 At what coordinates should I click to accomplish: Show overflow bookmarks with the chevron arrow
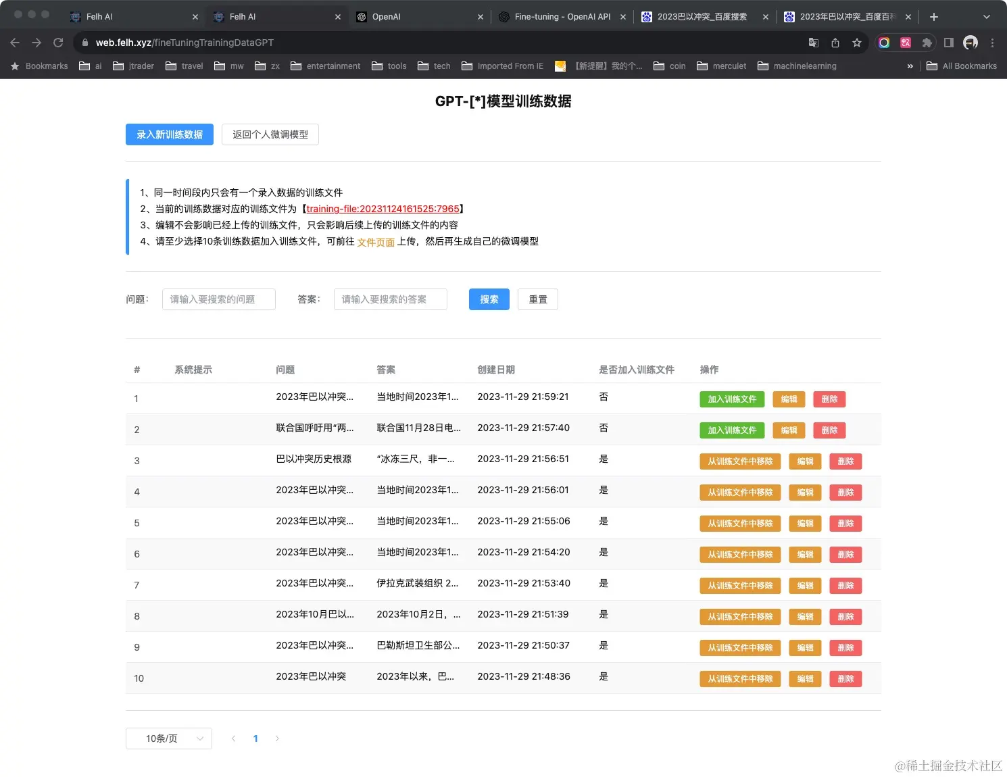click(910, 66)
